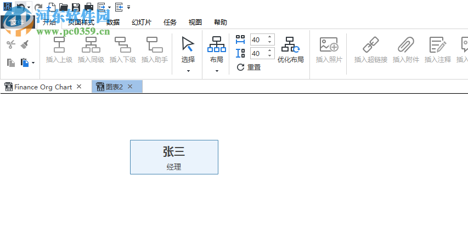
Task: Decrease horizontal spacing with down arrow
Action: point(270,42)
